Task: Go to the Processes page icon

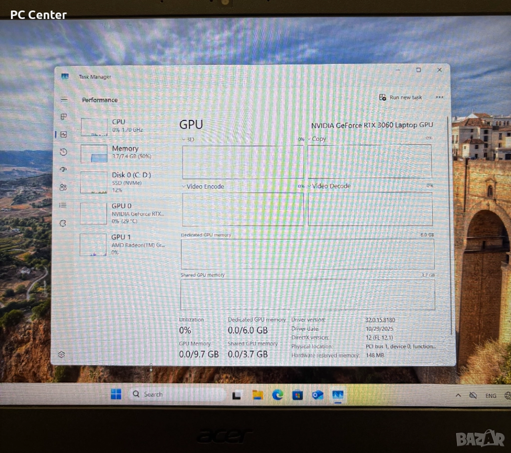Action: click(64, 117)
